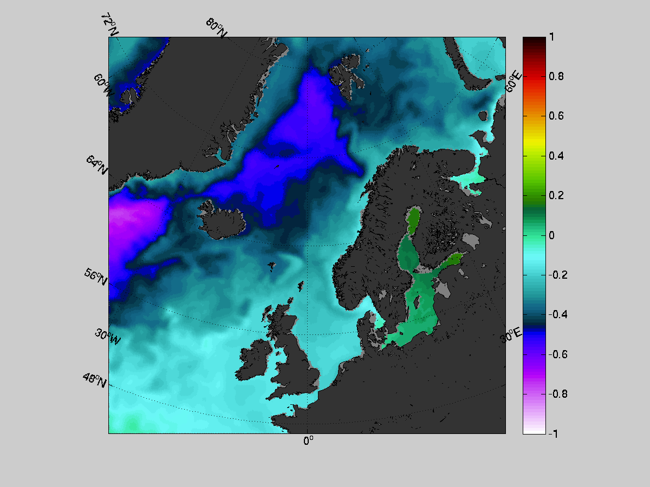
Task: Click the colorbar tick label 1
Action: tap(551, 37)
